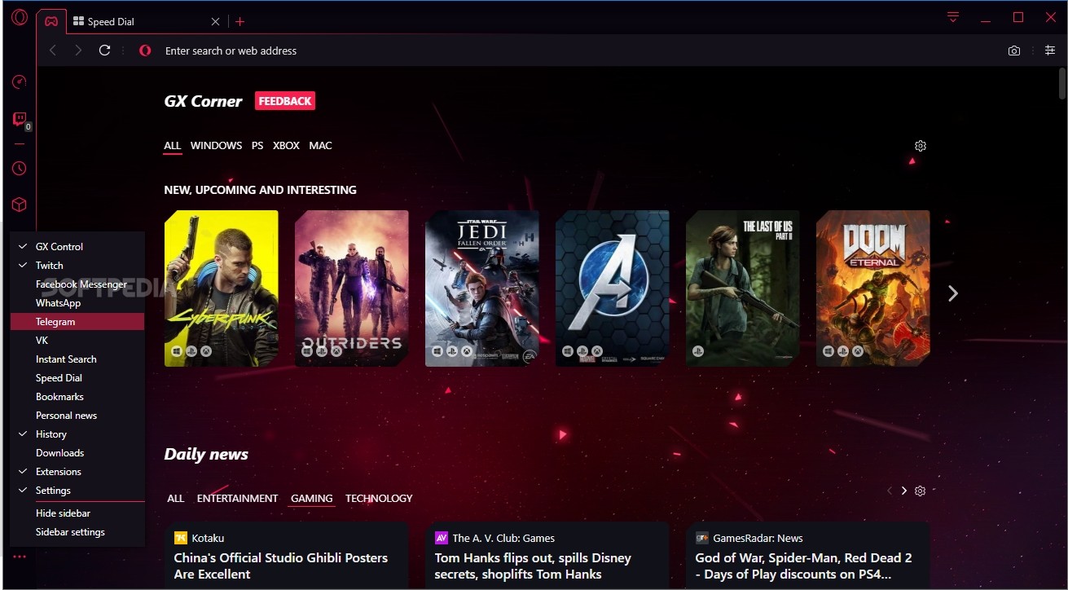Uncheck Extensions in sidebar menu
This screenshot has width=1068, height=590.
(x=77, y=472)
